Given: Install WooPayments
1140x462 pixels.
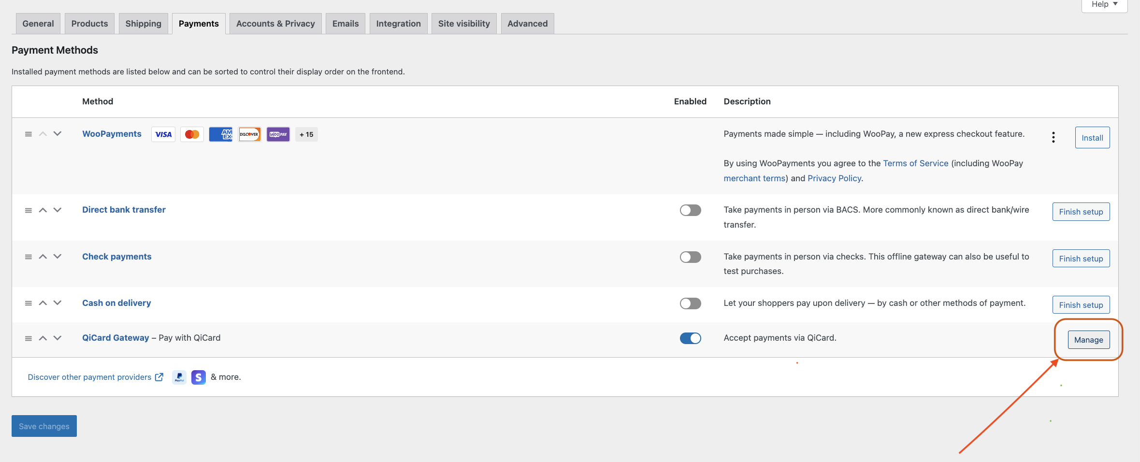Looking at the screenshot, I should (1092, 138).
